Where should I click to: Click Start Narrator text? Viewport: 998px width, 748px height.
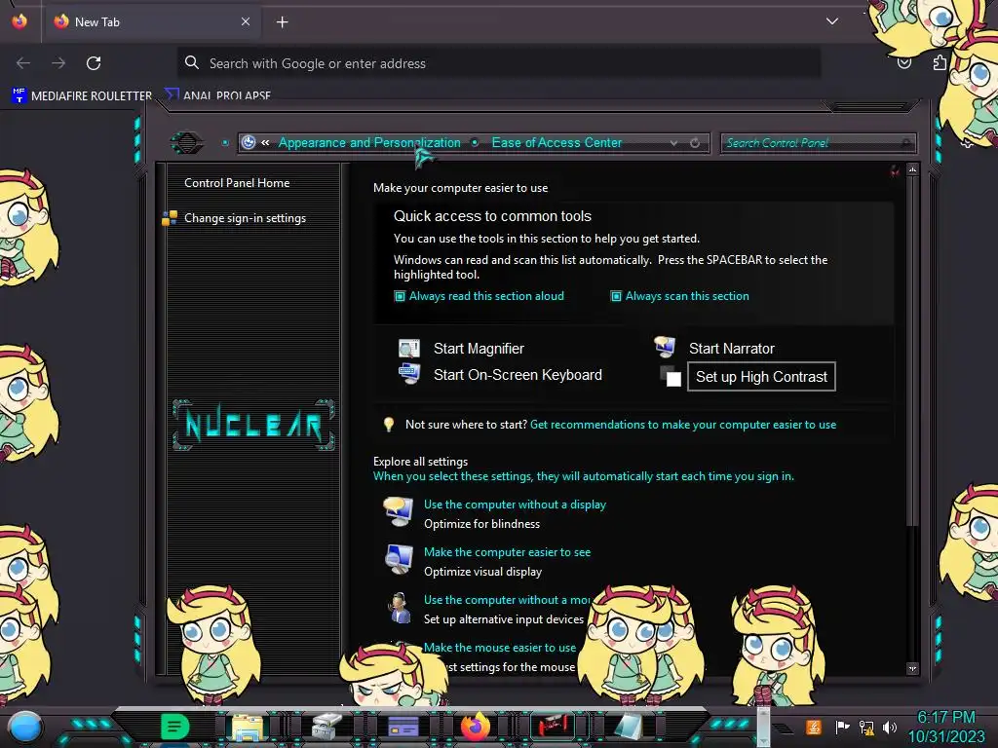731,349
